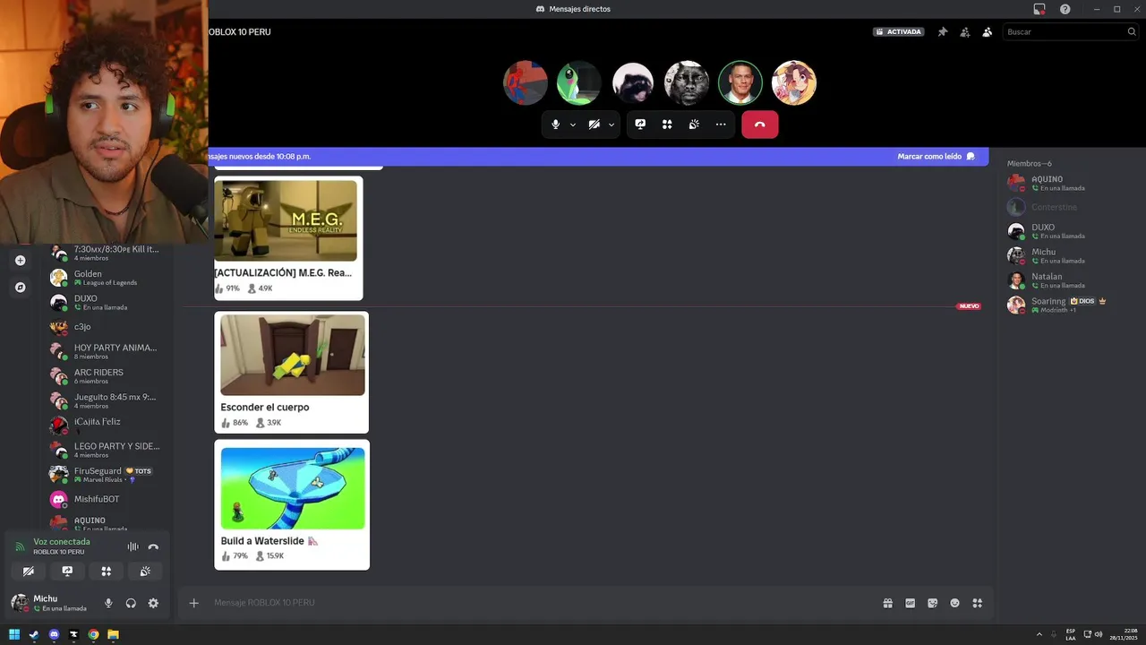The height and width of the screenshot is (645, 1146).
Task: Send a gift with the gift icon
Action: pyautogui.click(x=887, y=603)
